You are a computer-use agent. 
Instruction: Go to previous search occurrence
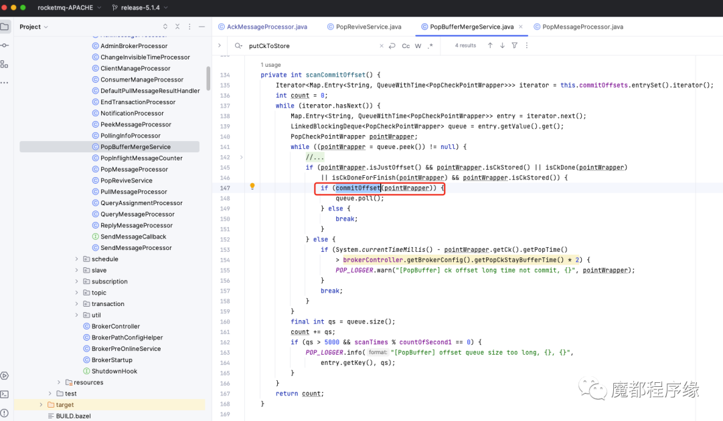490,45
